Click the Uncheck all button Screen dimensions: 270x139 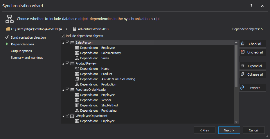pos(253,52)
